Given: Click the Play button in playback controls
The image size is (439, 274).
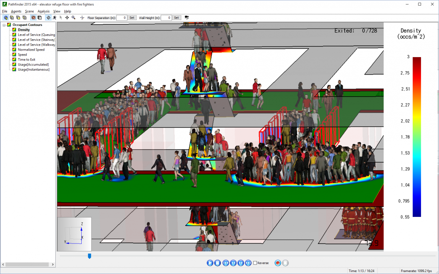Looking at the screenshot, I should click(210, 263).
